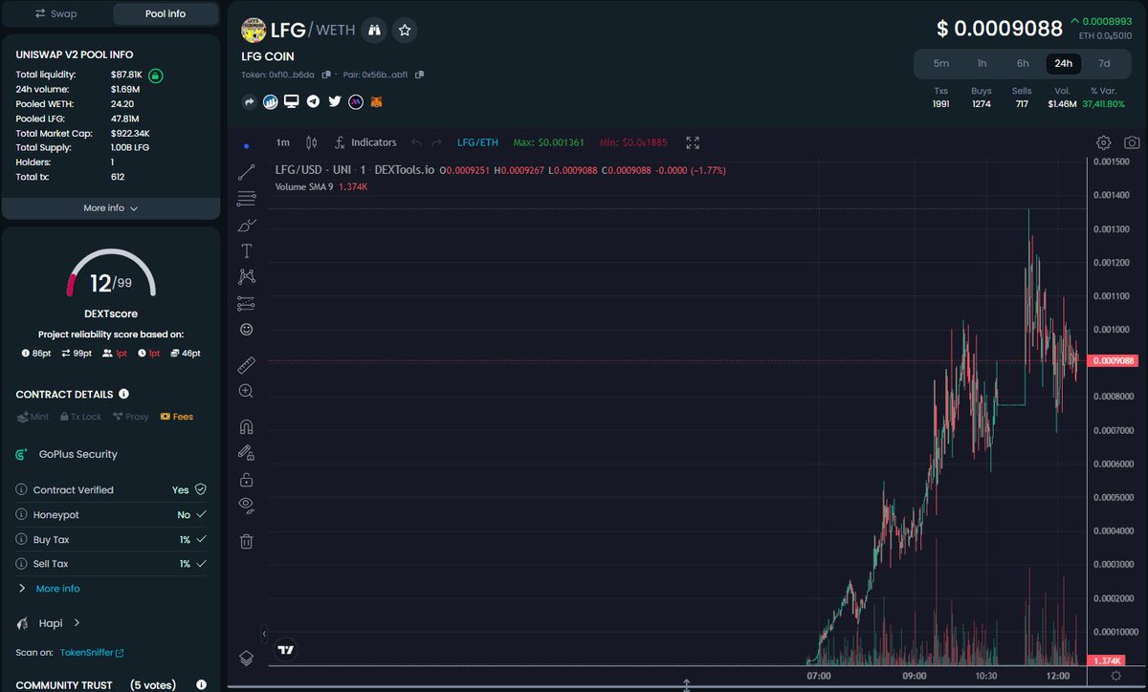Click the Community Trust info icon
This screenshot has height=692, width=1148.
tap(201, 684)
